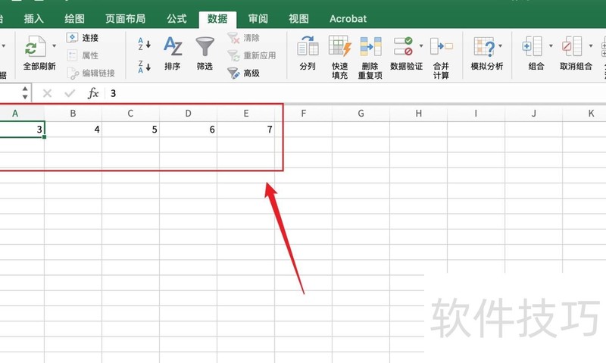Click the name box stepper arrows

[x=25, y=93]
